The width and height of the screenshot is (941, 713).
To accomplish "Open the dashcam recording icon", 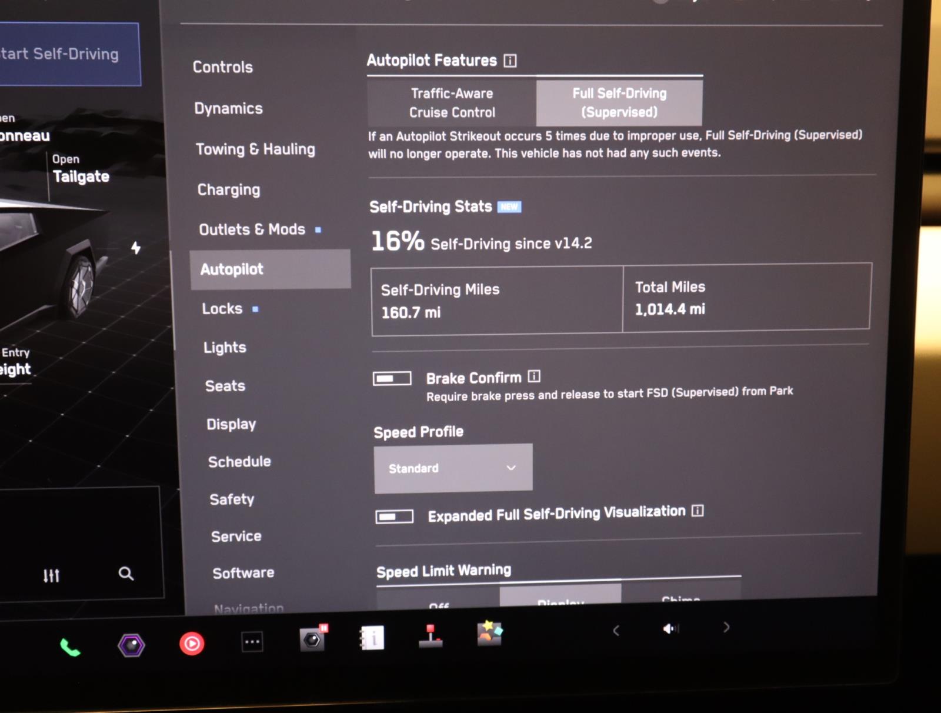I will (313, 639).
